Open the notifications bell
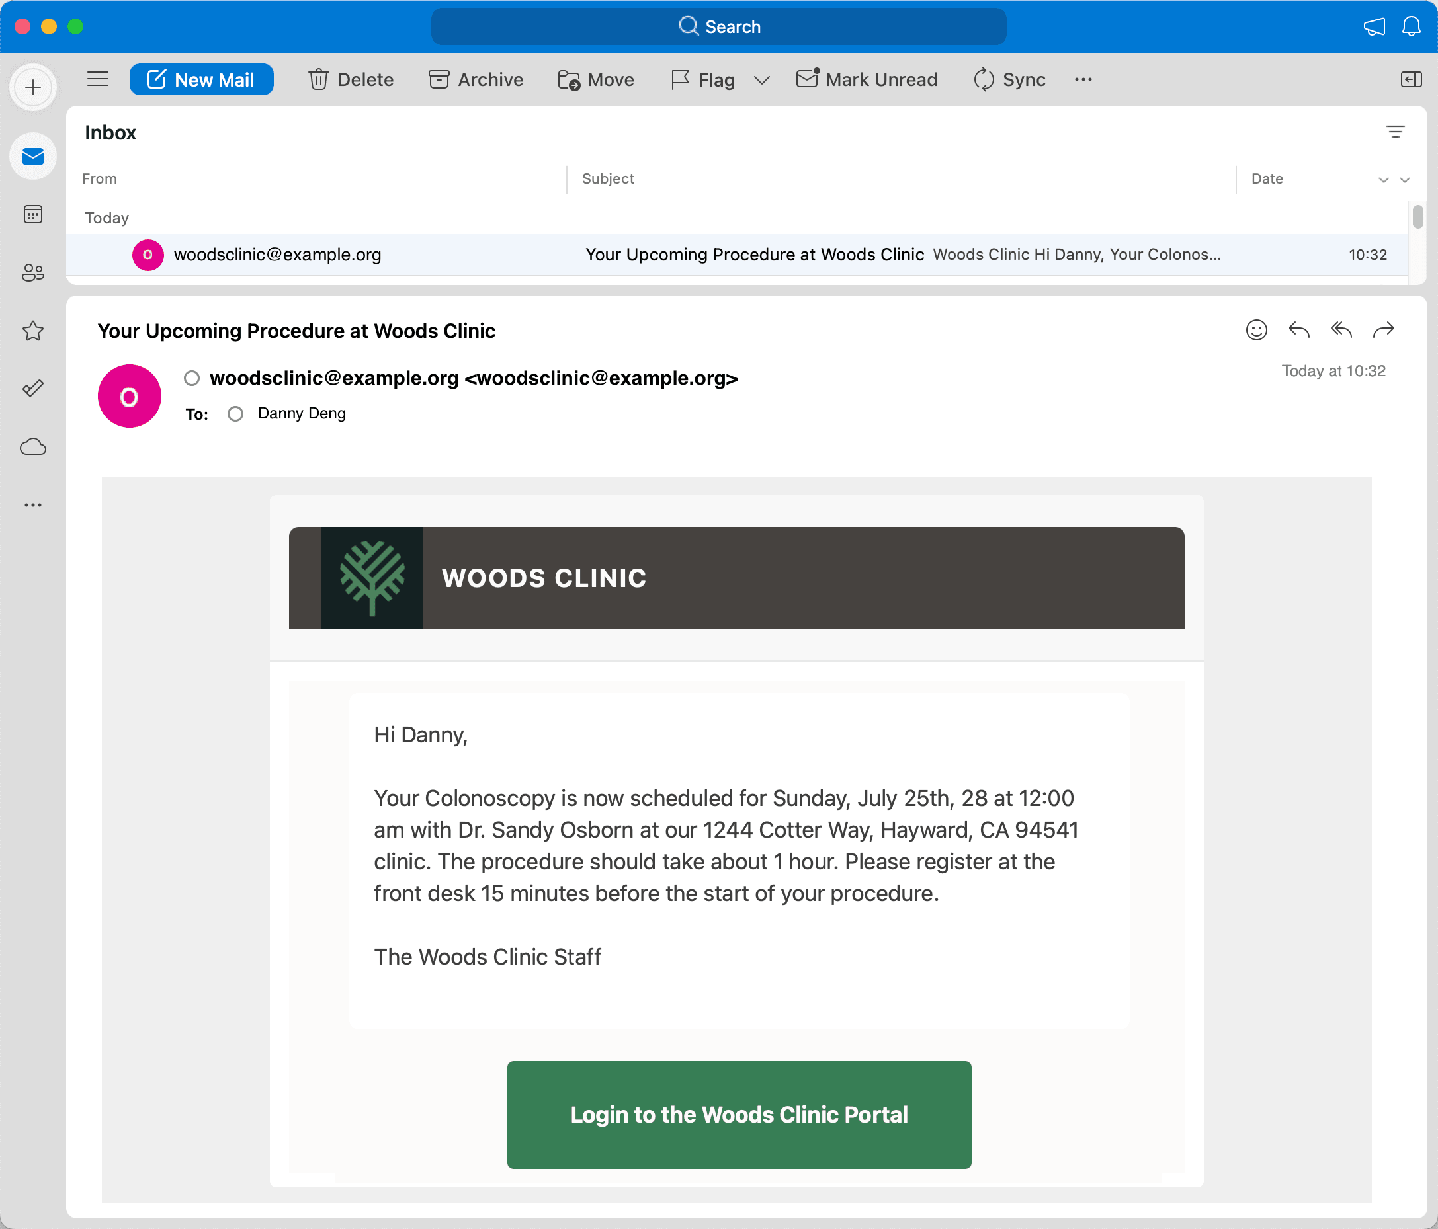Image resolution: width=1438 pixels, height=1229 pixels. coord(1411,26)
